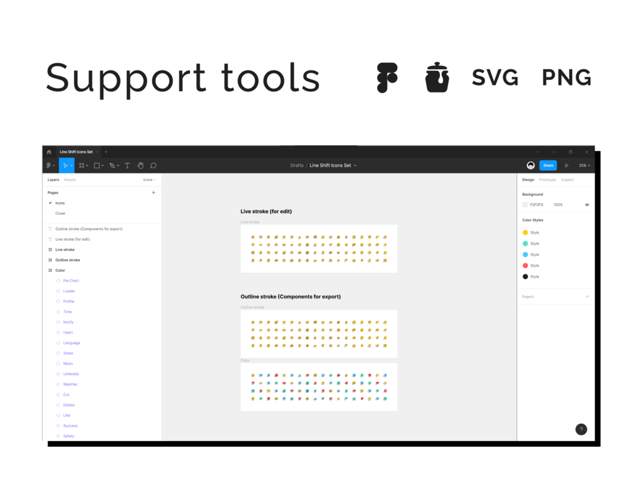Toggle background visibility eye icon

[x=587, y=205]
